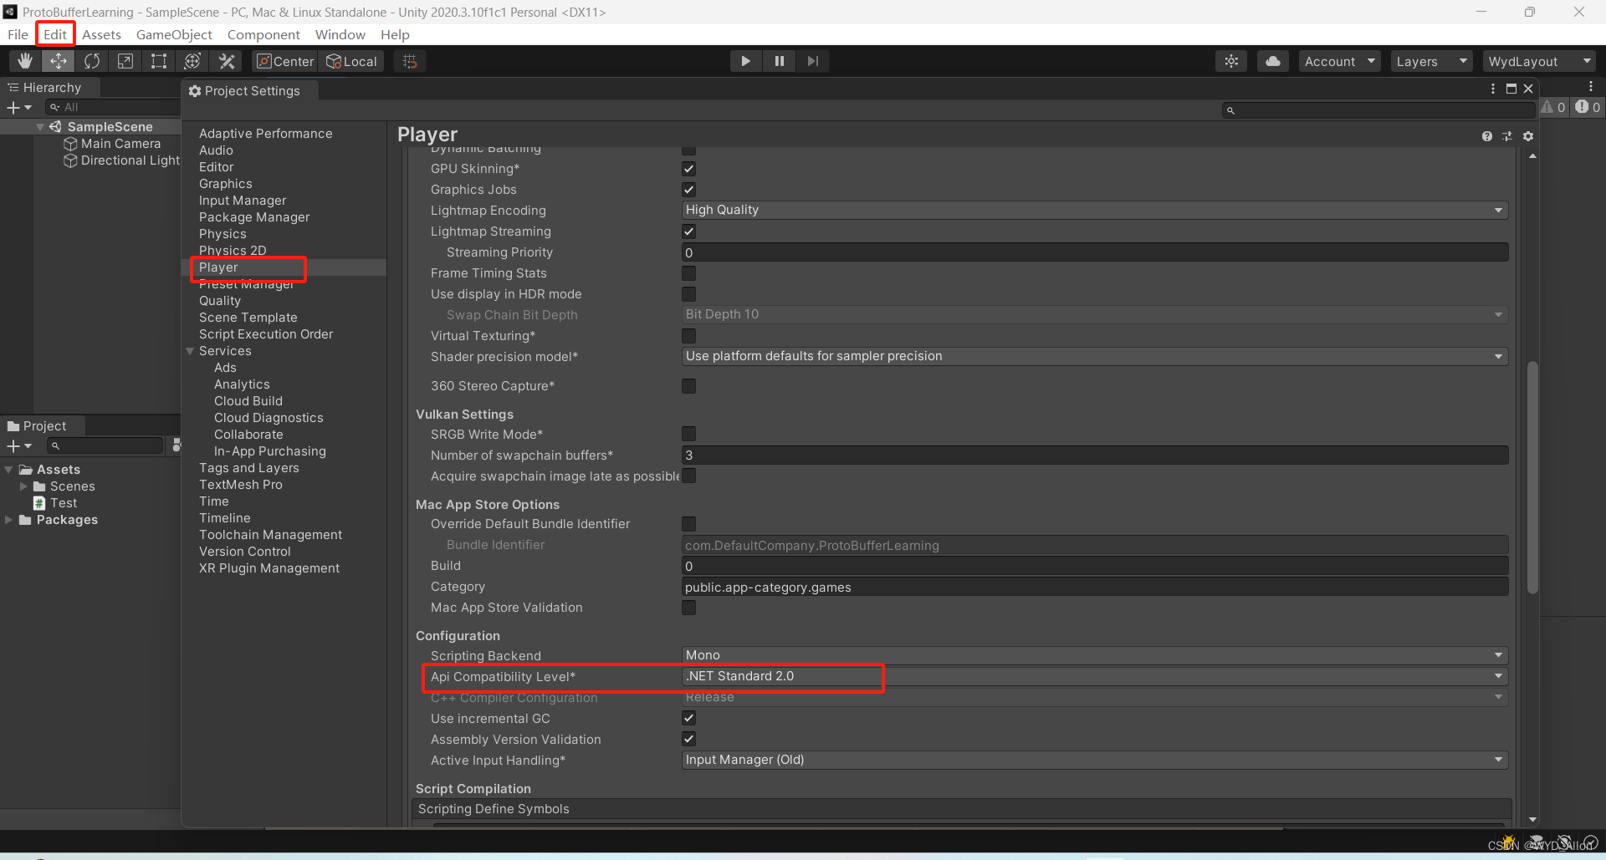The height and width of the screenshot is (860, 1606).
Task: Toggle Graphics Jobs checkbox
Action: 688,190
